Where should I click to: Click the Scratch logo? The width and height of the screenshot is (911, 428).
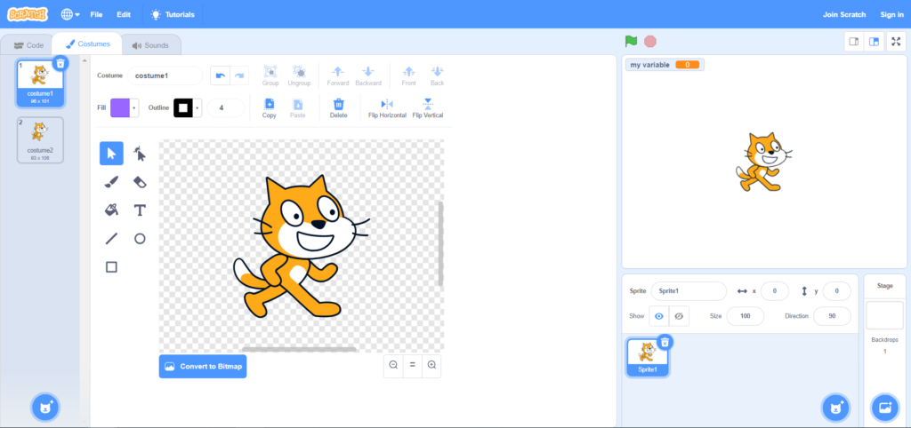(28, 14)
